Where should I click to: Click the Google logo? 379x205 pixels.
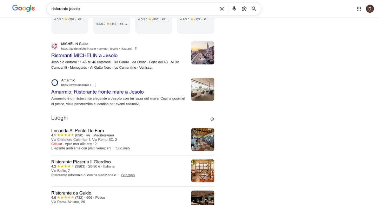23,8
